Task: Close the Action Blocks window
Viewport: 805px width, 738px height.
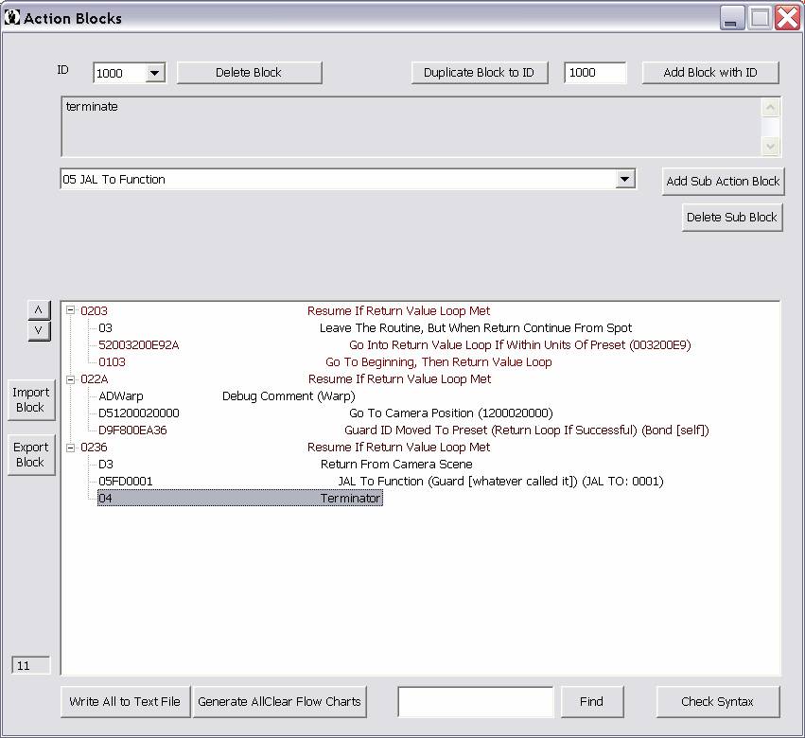Action: pos(787,18)
